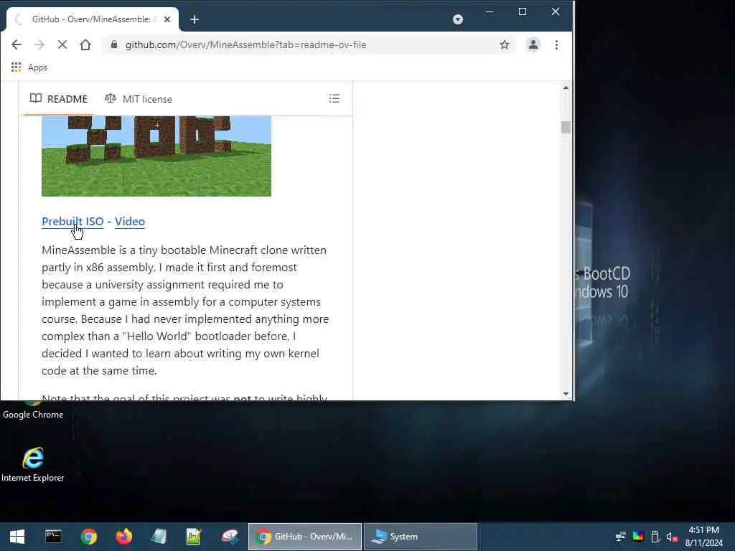The image size is (735, 551).
Task: Open the network tray icon
Action: [x=621, y=537]
